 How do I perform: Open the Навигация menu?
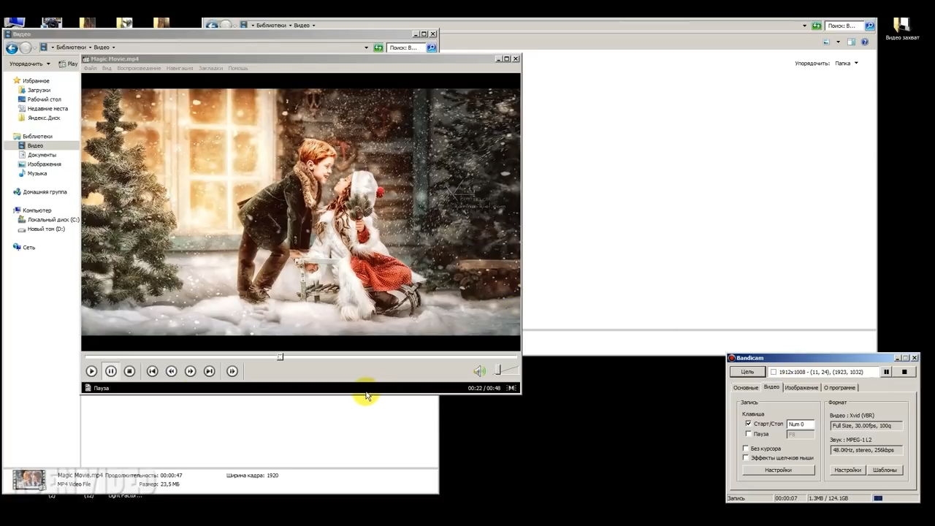(x=180, y=68)
